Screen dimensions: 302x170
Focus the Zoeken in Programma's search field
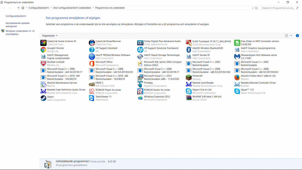coord(278,8)
